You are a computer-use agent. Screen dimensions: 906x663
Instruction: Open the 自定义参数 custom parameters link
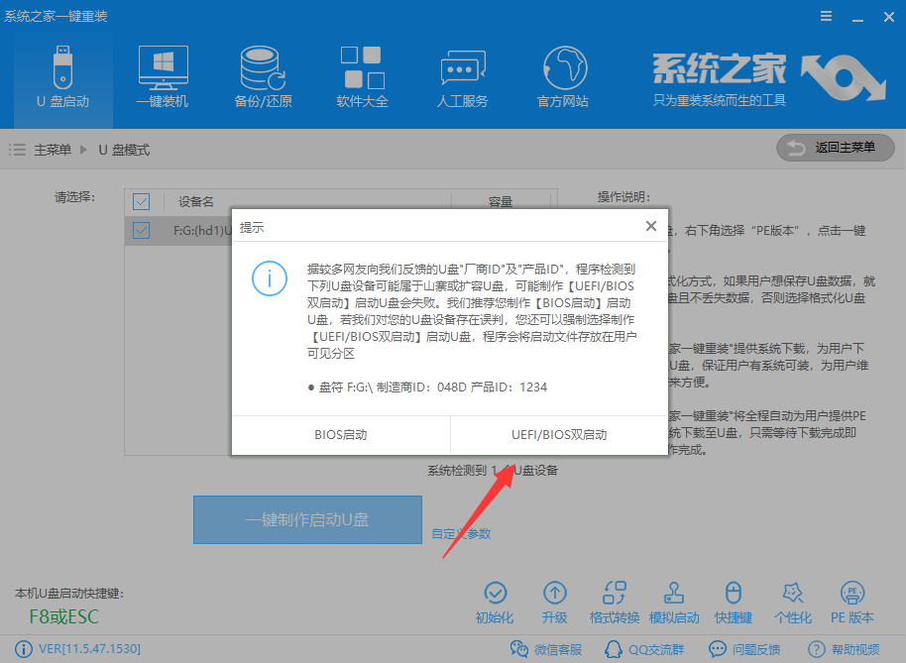460,533
